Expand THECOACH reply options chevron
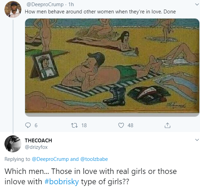 point(197,140)
